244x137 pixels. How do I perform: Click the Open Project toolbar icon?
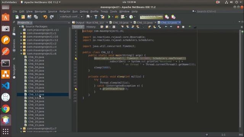pyautogui.click(x=29, y=17)
